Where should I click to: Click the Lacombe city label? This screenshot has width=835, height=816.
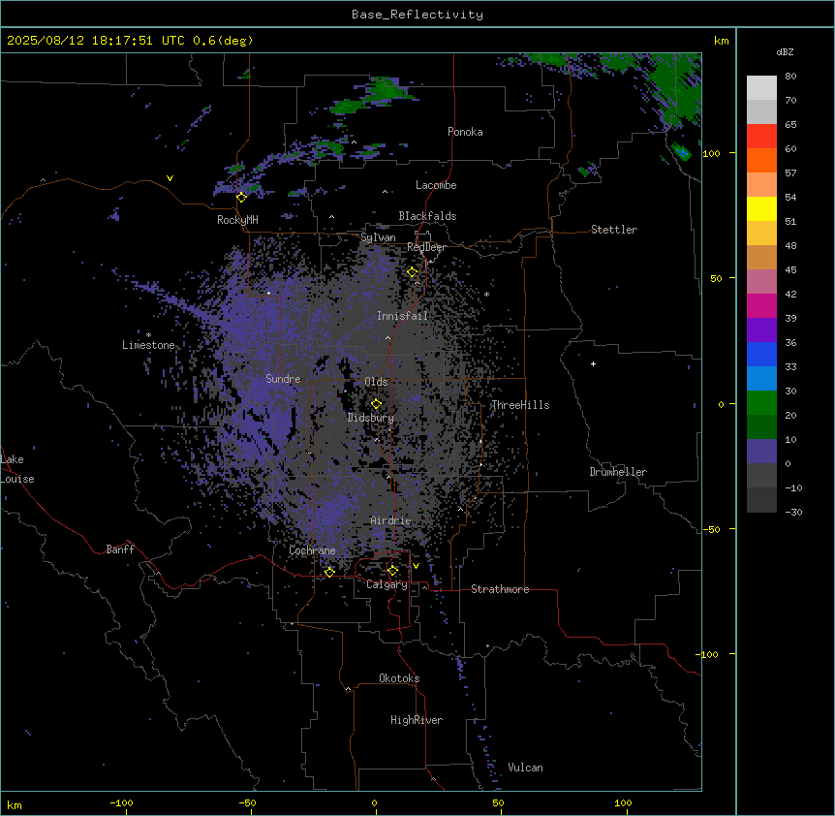click(x=436, y=185)
